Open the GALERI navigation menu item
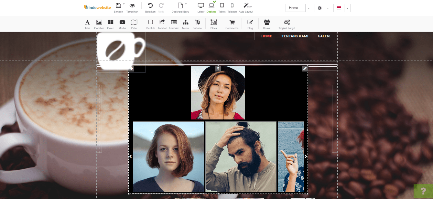 pyautogui.click(x=324, y=36)
